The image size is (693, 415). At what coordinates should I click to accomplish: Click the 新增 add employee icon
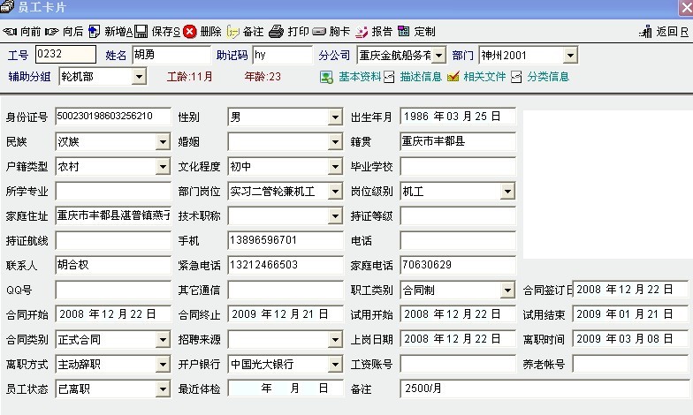(94, 32)
